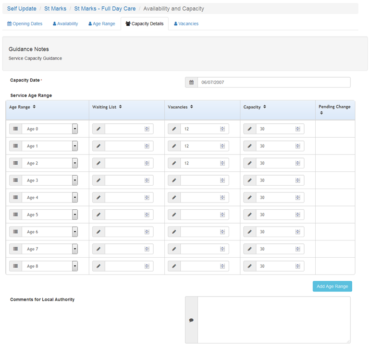Click the calendar icon beside Capacity Date
The image size is (370, 347).
pos(191,83)
